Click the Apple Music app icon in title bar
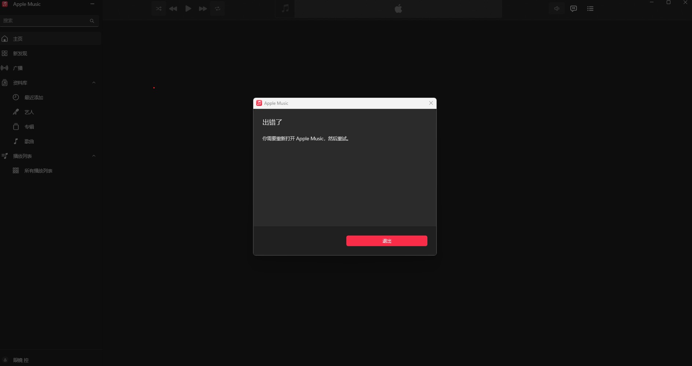This screenshot has height=366, width=692. 5,4
